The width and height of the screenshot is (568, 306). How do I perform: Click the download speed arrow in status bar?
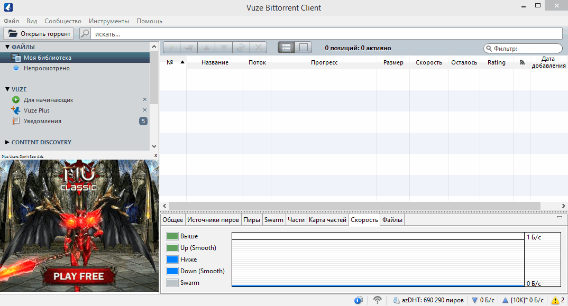[x=474, y=300]
